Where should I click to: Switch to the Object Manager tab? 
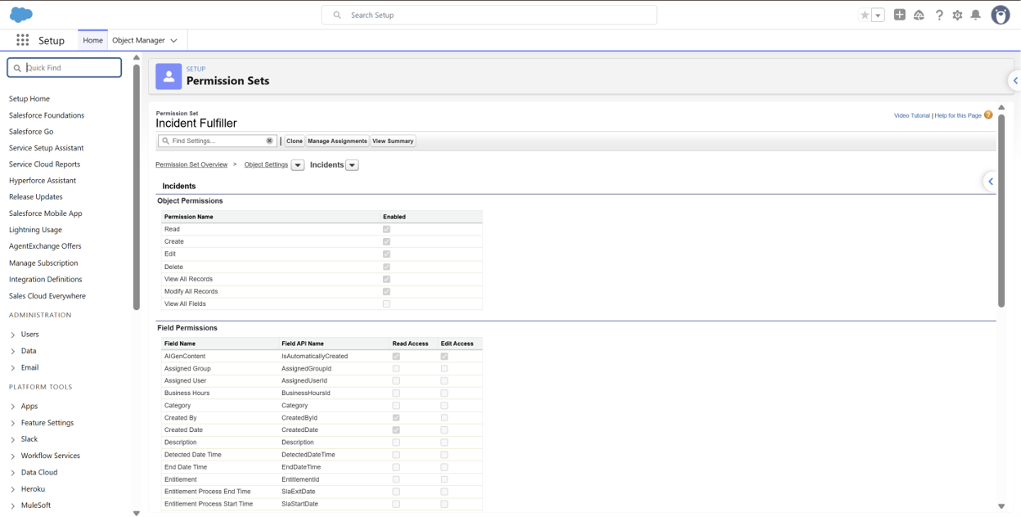click(x=138, y=40)
